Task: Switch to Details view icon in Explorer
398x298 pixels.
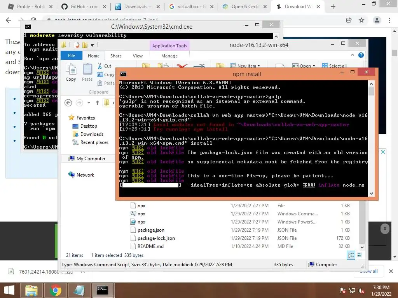Action: pos(351,255)
